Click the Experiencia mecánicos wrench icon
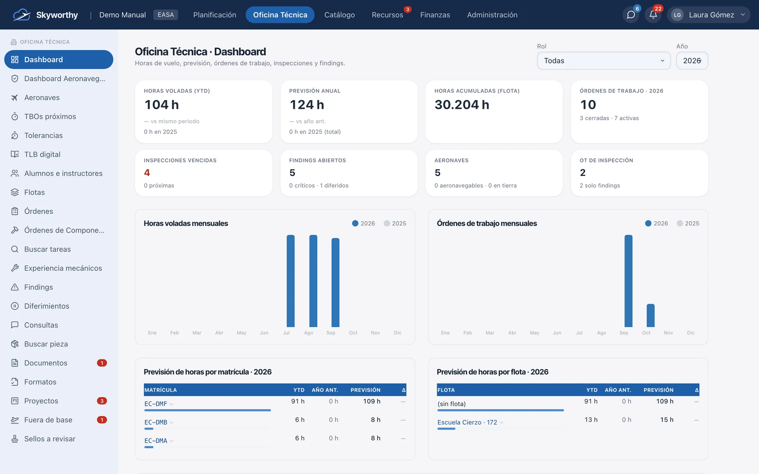Viewport: 759px width, 474px height. pyautogui.click(x=15, y=268)
